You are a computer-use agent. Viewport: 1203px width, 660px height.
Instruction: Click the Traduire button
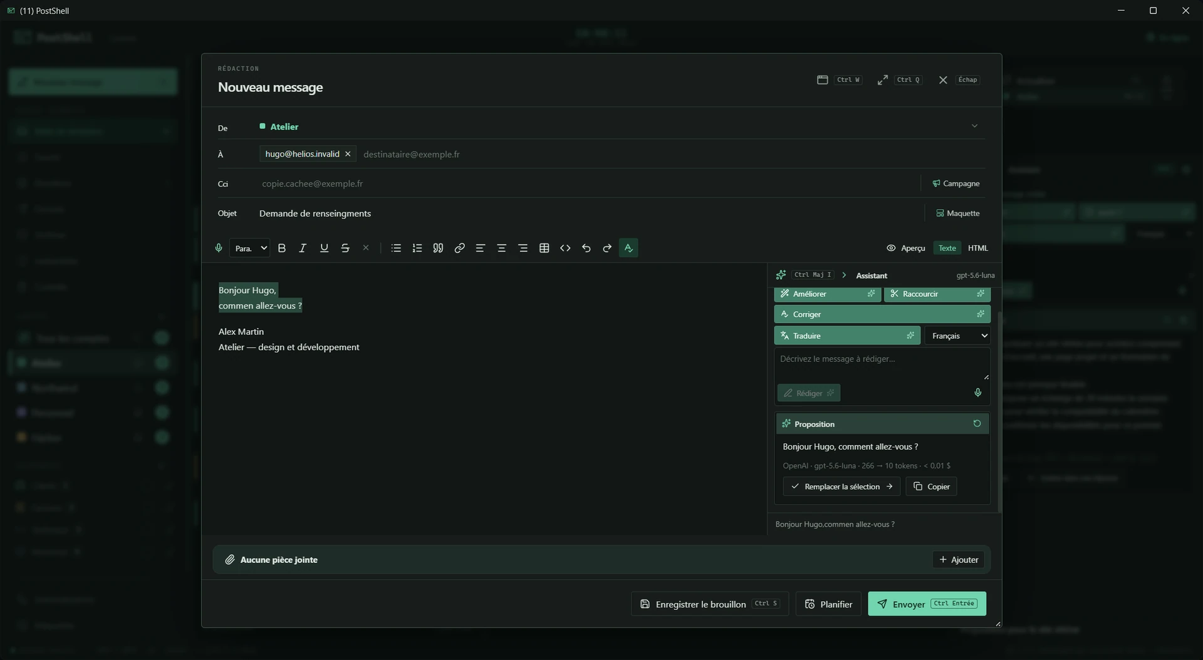pos(847,336)
